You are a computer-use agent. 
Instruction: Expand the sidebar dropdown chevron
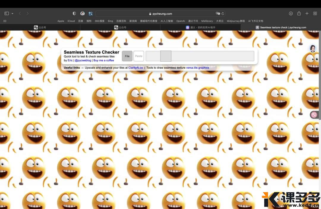click(12, 13)
